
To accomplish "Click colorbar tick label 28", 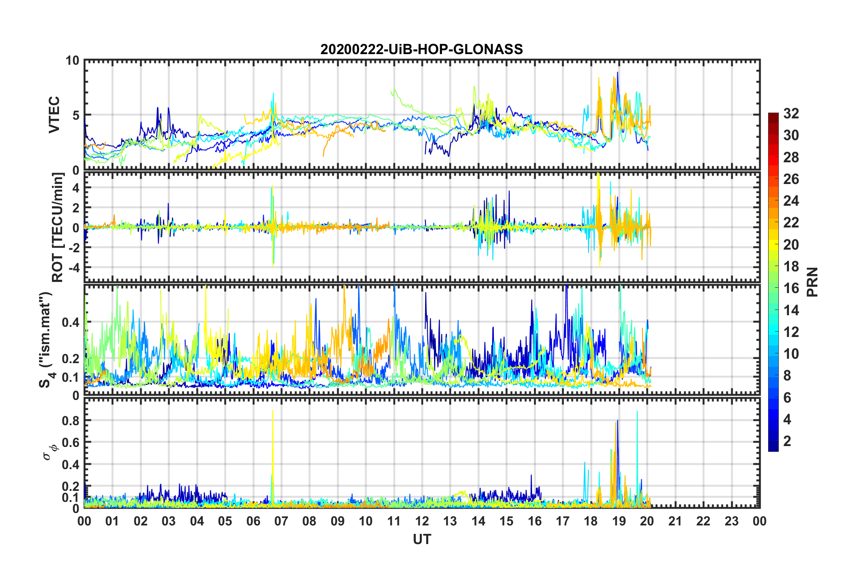I will [791, 157].
